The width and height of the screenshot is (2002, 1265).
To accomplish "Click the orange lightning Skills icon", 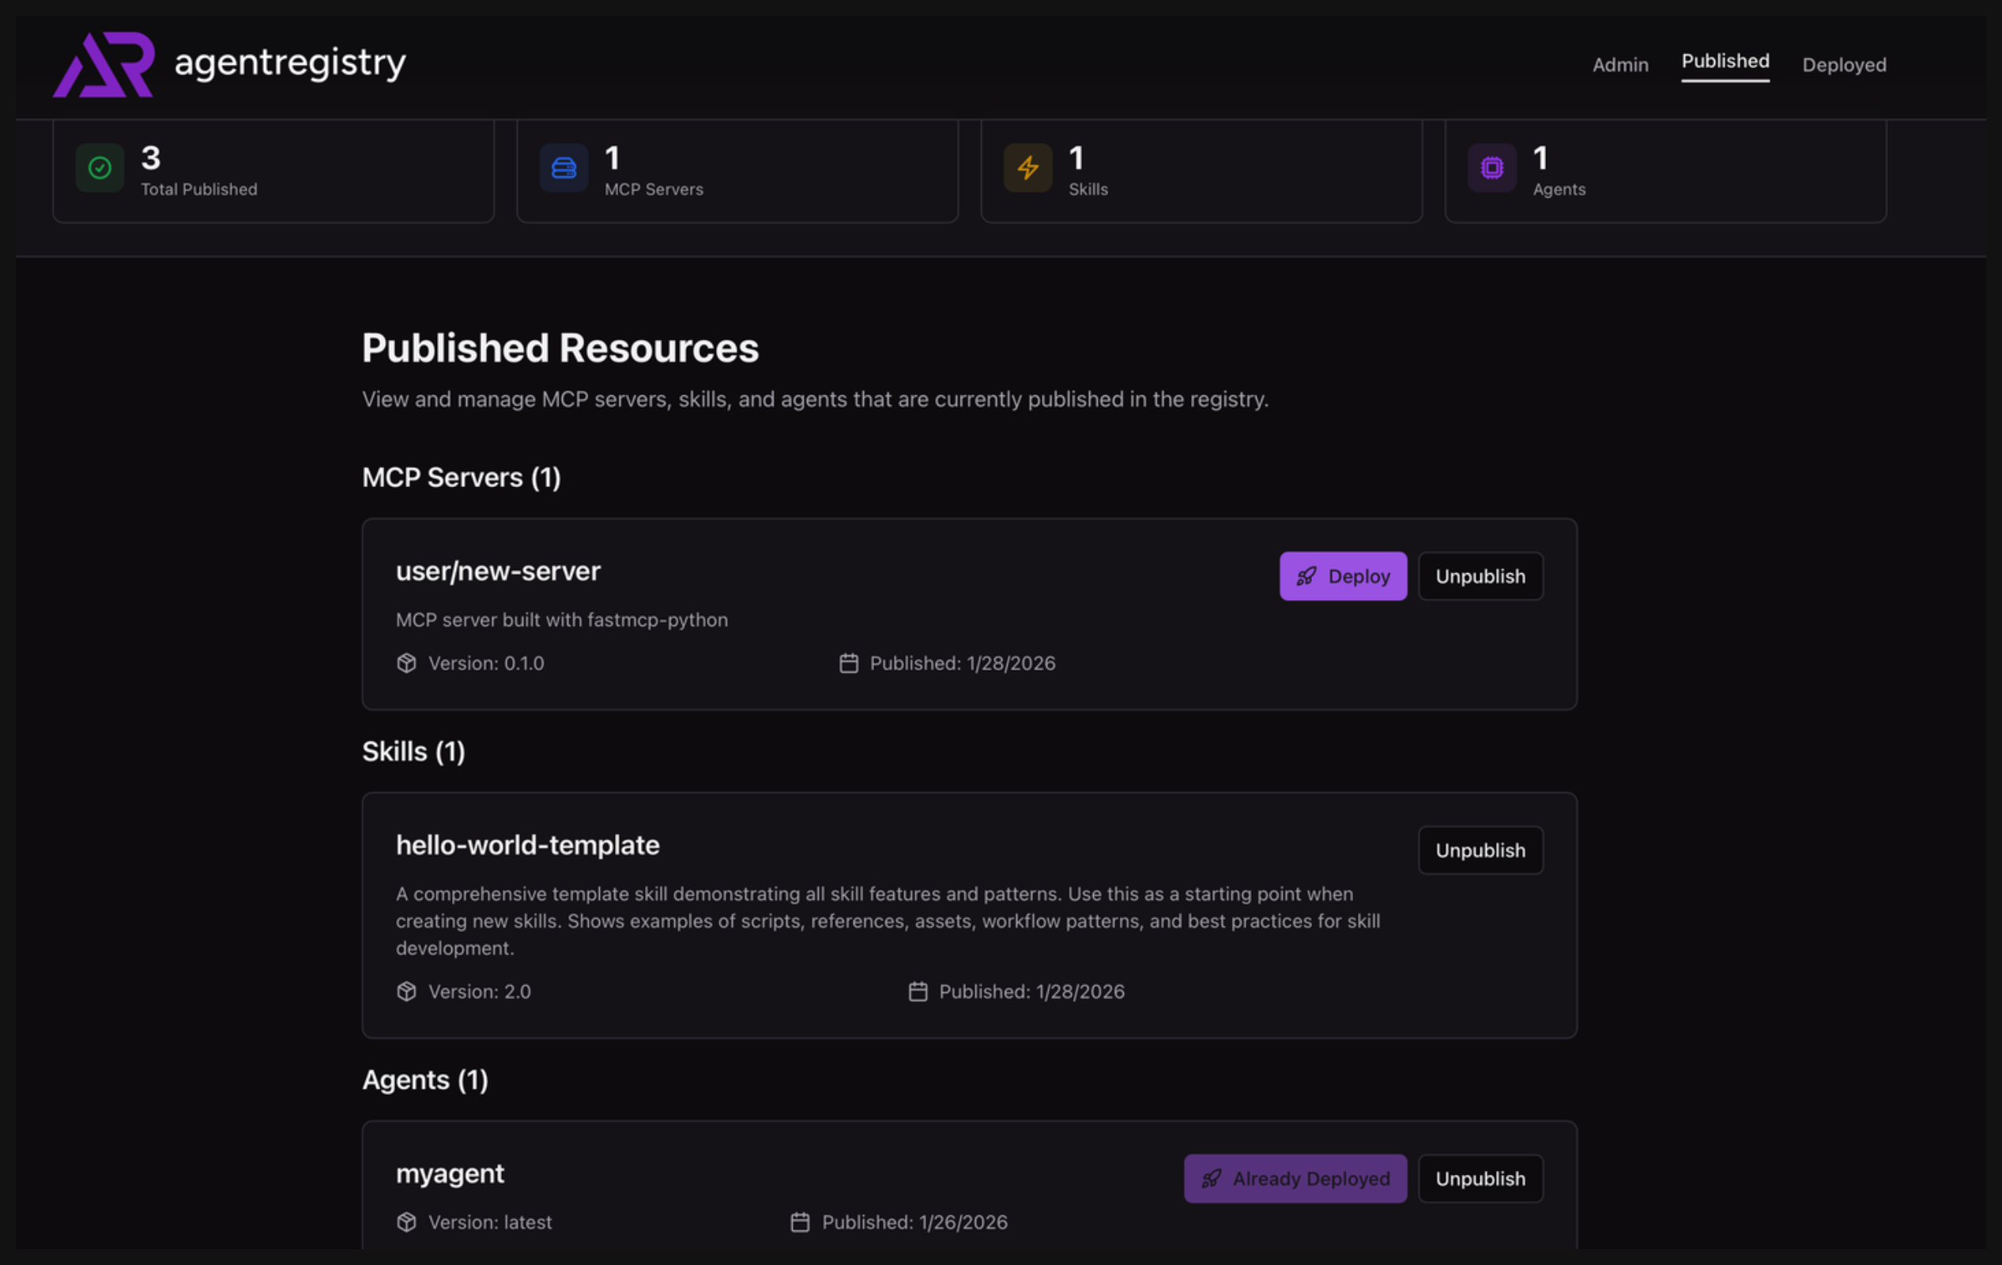I will 1027,168.
